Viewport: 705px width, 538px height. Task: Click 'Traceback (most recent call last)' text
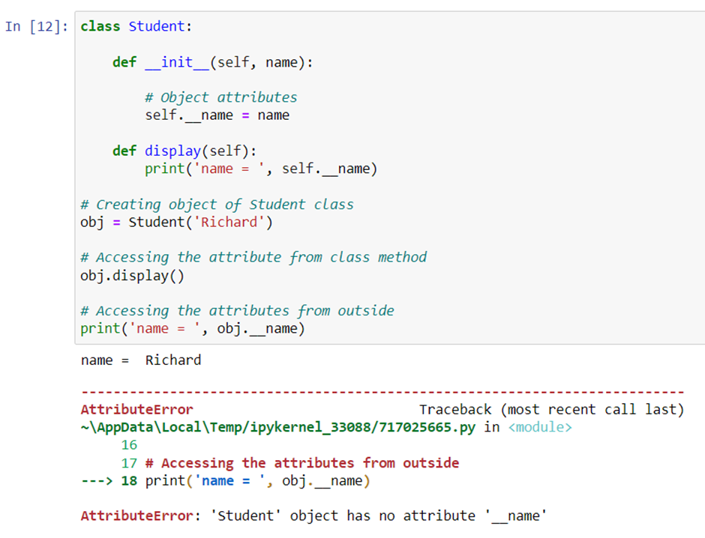pos(552,410)
